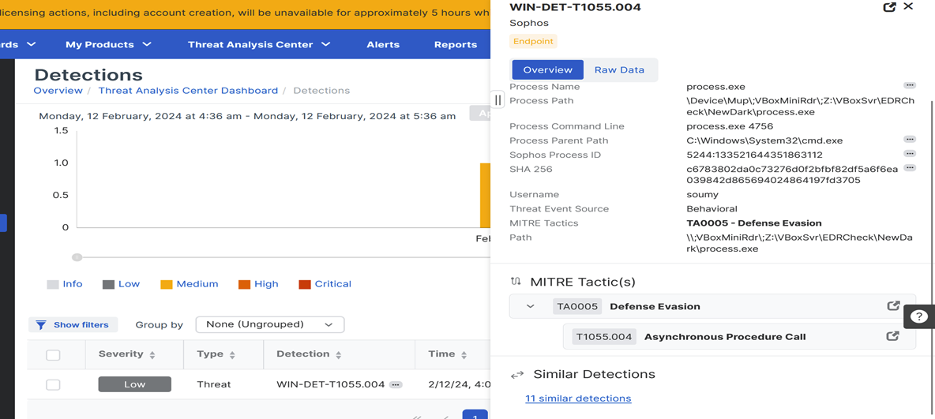Click the Low severity badge in row
This screenshot has width=935, height=419.
pyautogui.click(x=135, y=384)
